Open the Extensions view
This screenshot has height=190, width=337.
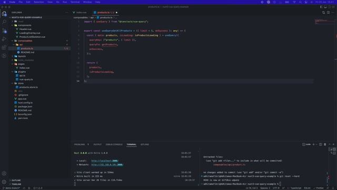[4, 47]
